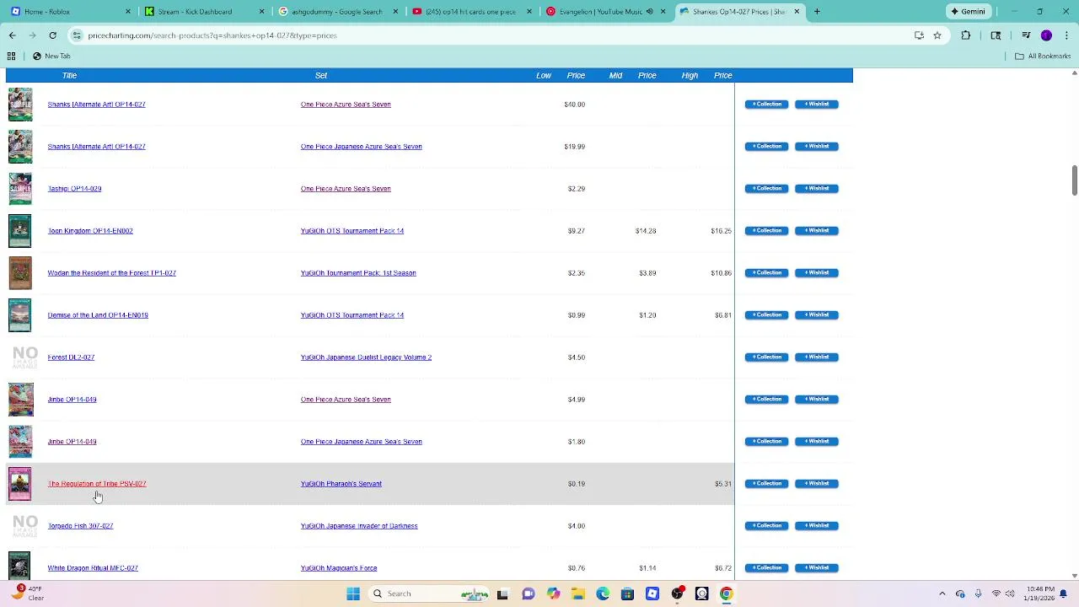Open the New Tab bookmark

click(x=51, y=56)
